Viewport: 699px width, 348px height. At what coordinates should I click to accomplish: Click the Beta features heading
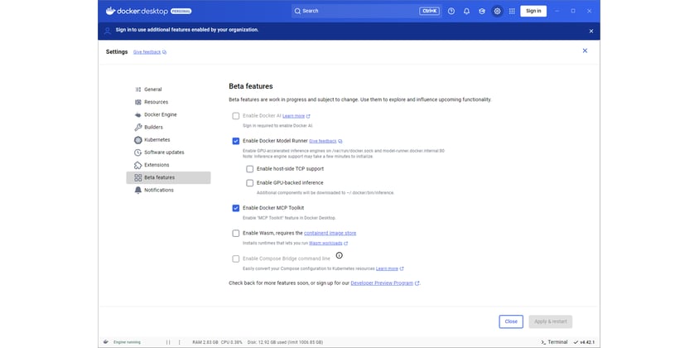pyautogui.click(x=251, y=86)
